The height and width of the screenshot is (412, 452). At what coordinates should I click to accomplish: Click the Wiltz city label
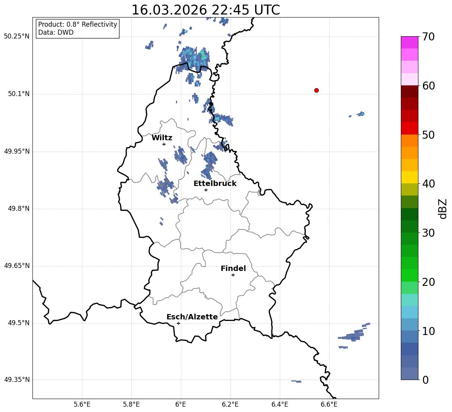162,138
